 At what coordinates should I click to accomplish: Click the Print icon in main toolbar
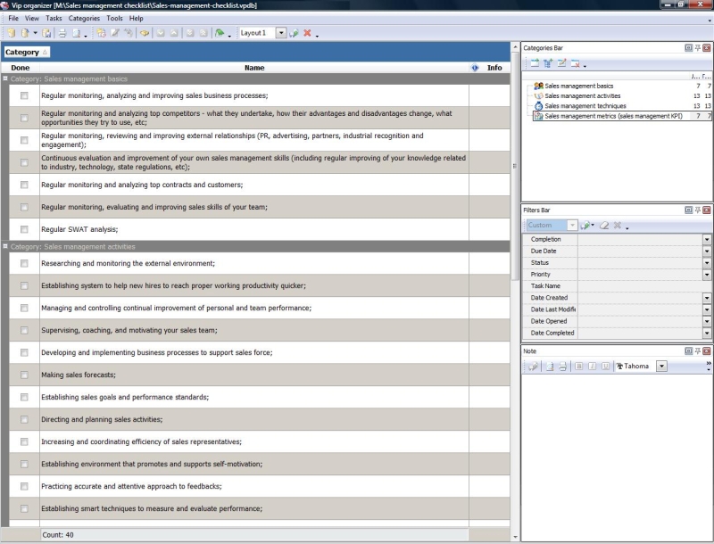62,33
